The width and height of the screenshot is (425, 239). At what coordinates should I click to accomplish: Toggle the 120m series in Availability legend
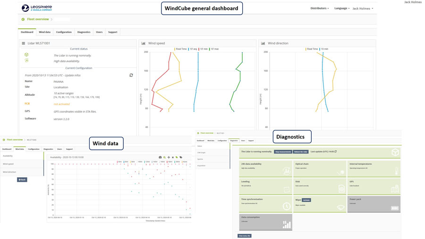tap(147, 162)
